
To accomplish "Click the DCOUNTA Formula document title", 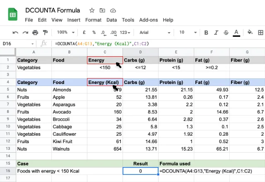I will click(x=53, y=10).
